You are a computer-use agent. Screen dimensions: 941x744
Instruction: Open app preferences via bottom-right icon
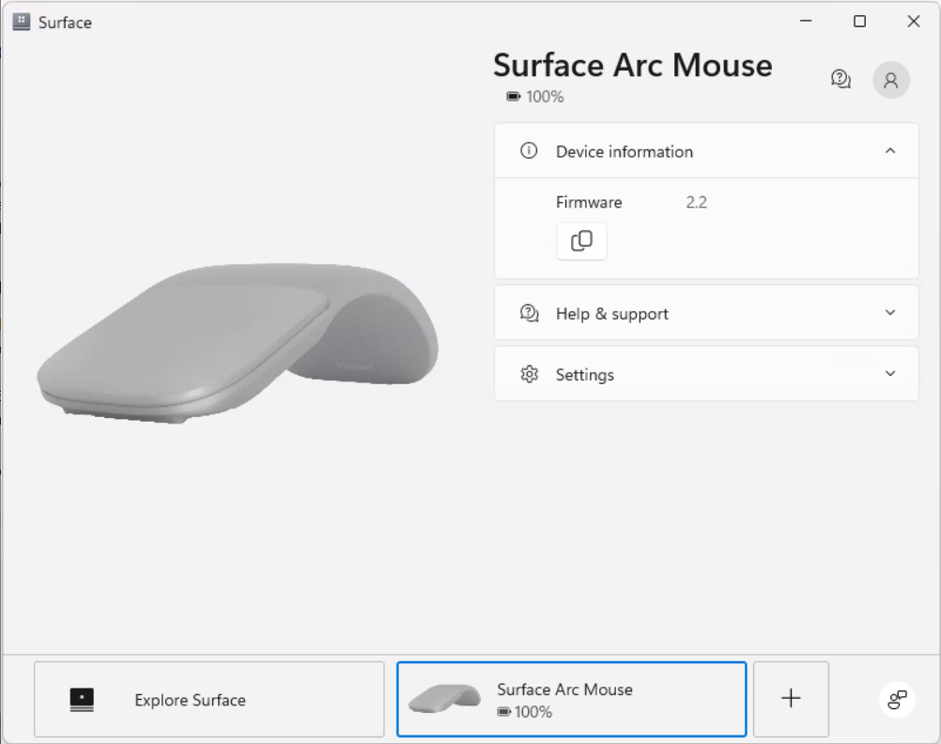(897, 699)
